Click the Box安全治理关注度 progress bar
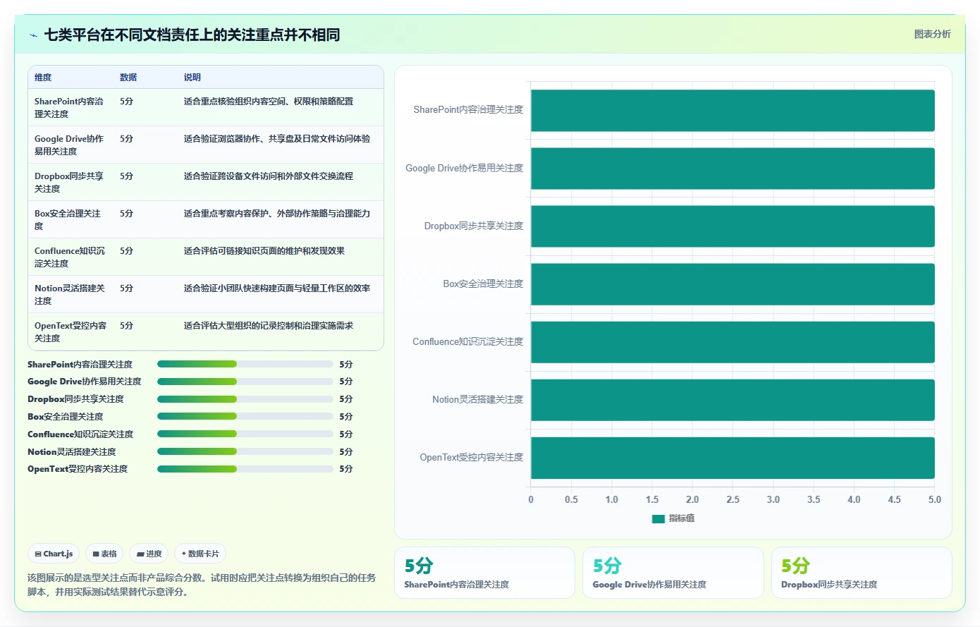 (245, 417)
